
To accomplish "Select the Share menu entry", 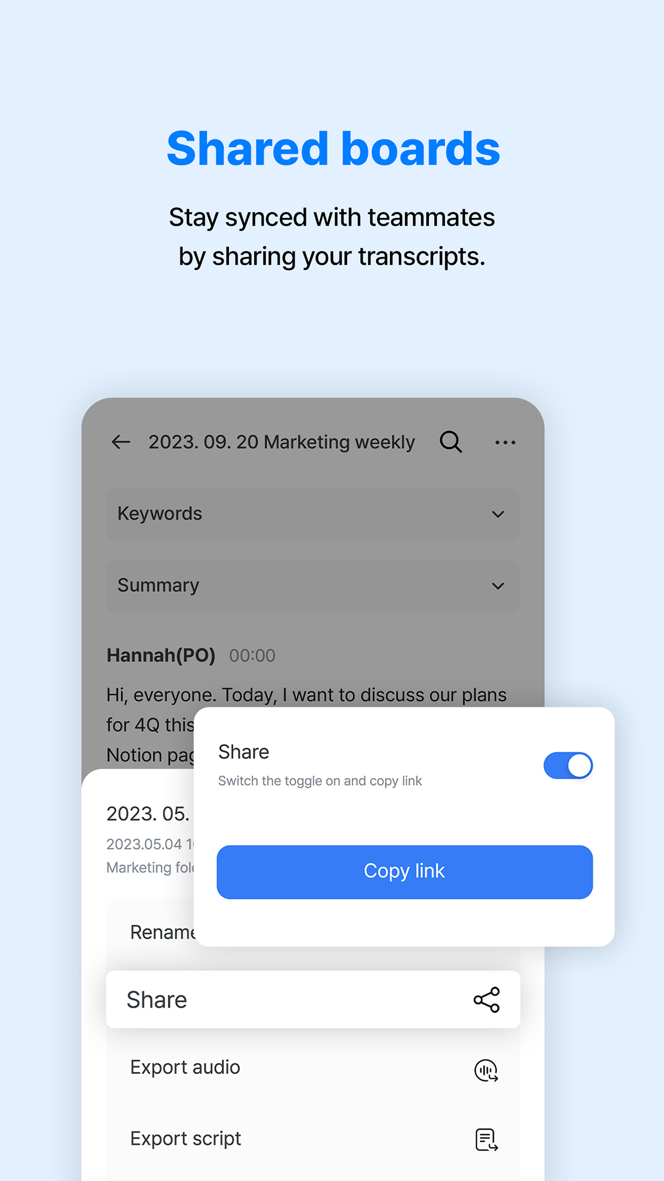I will click(313, 999).
